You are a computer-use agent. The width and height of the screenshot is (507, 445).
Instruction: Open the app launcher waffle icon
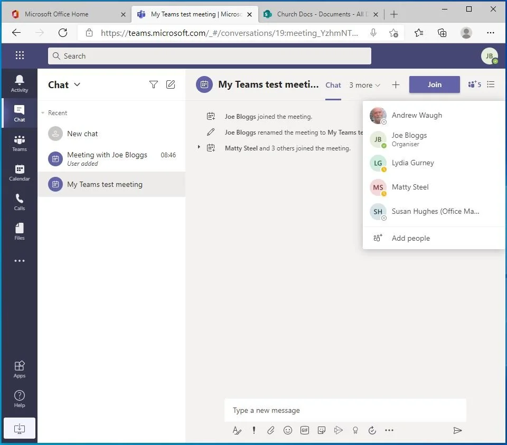pos(20,55)
